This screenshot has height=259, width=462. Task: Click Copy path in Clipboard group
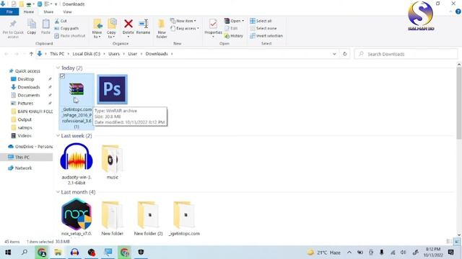click(x=66, y=29)
